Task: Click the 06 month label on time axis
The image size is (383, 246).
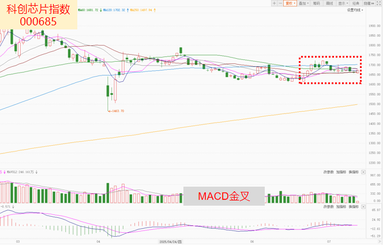Action: [252, 241]
